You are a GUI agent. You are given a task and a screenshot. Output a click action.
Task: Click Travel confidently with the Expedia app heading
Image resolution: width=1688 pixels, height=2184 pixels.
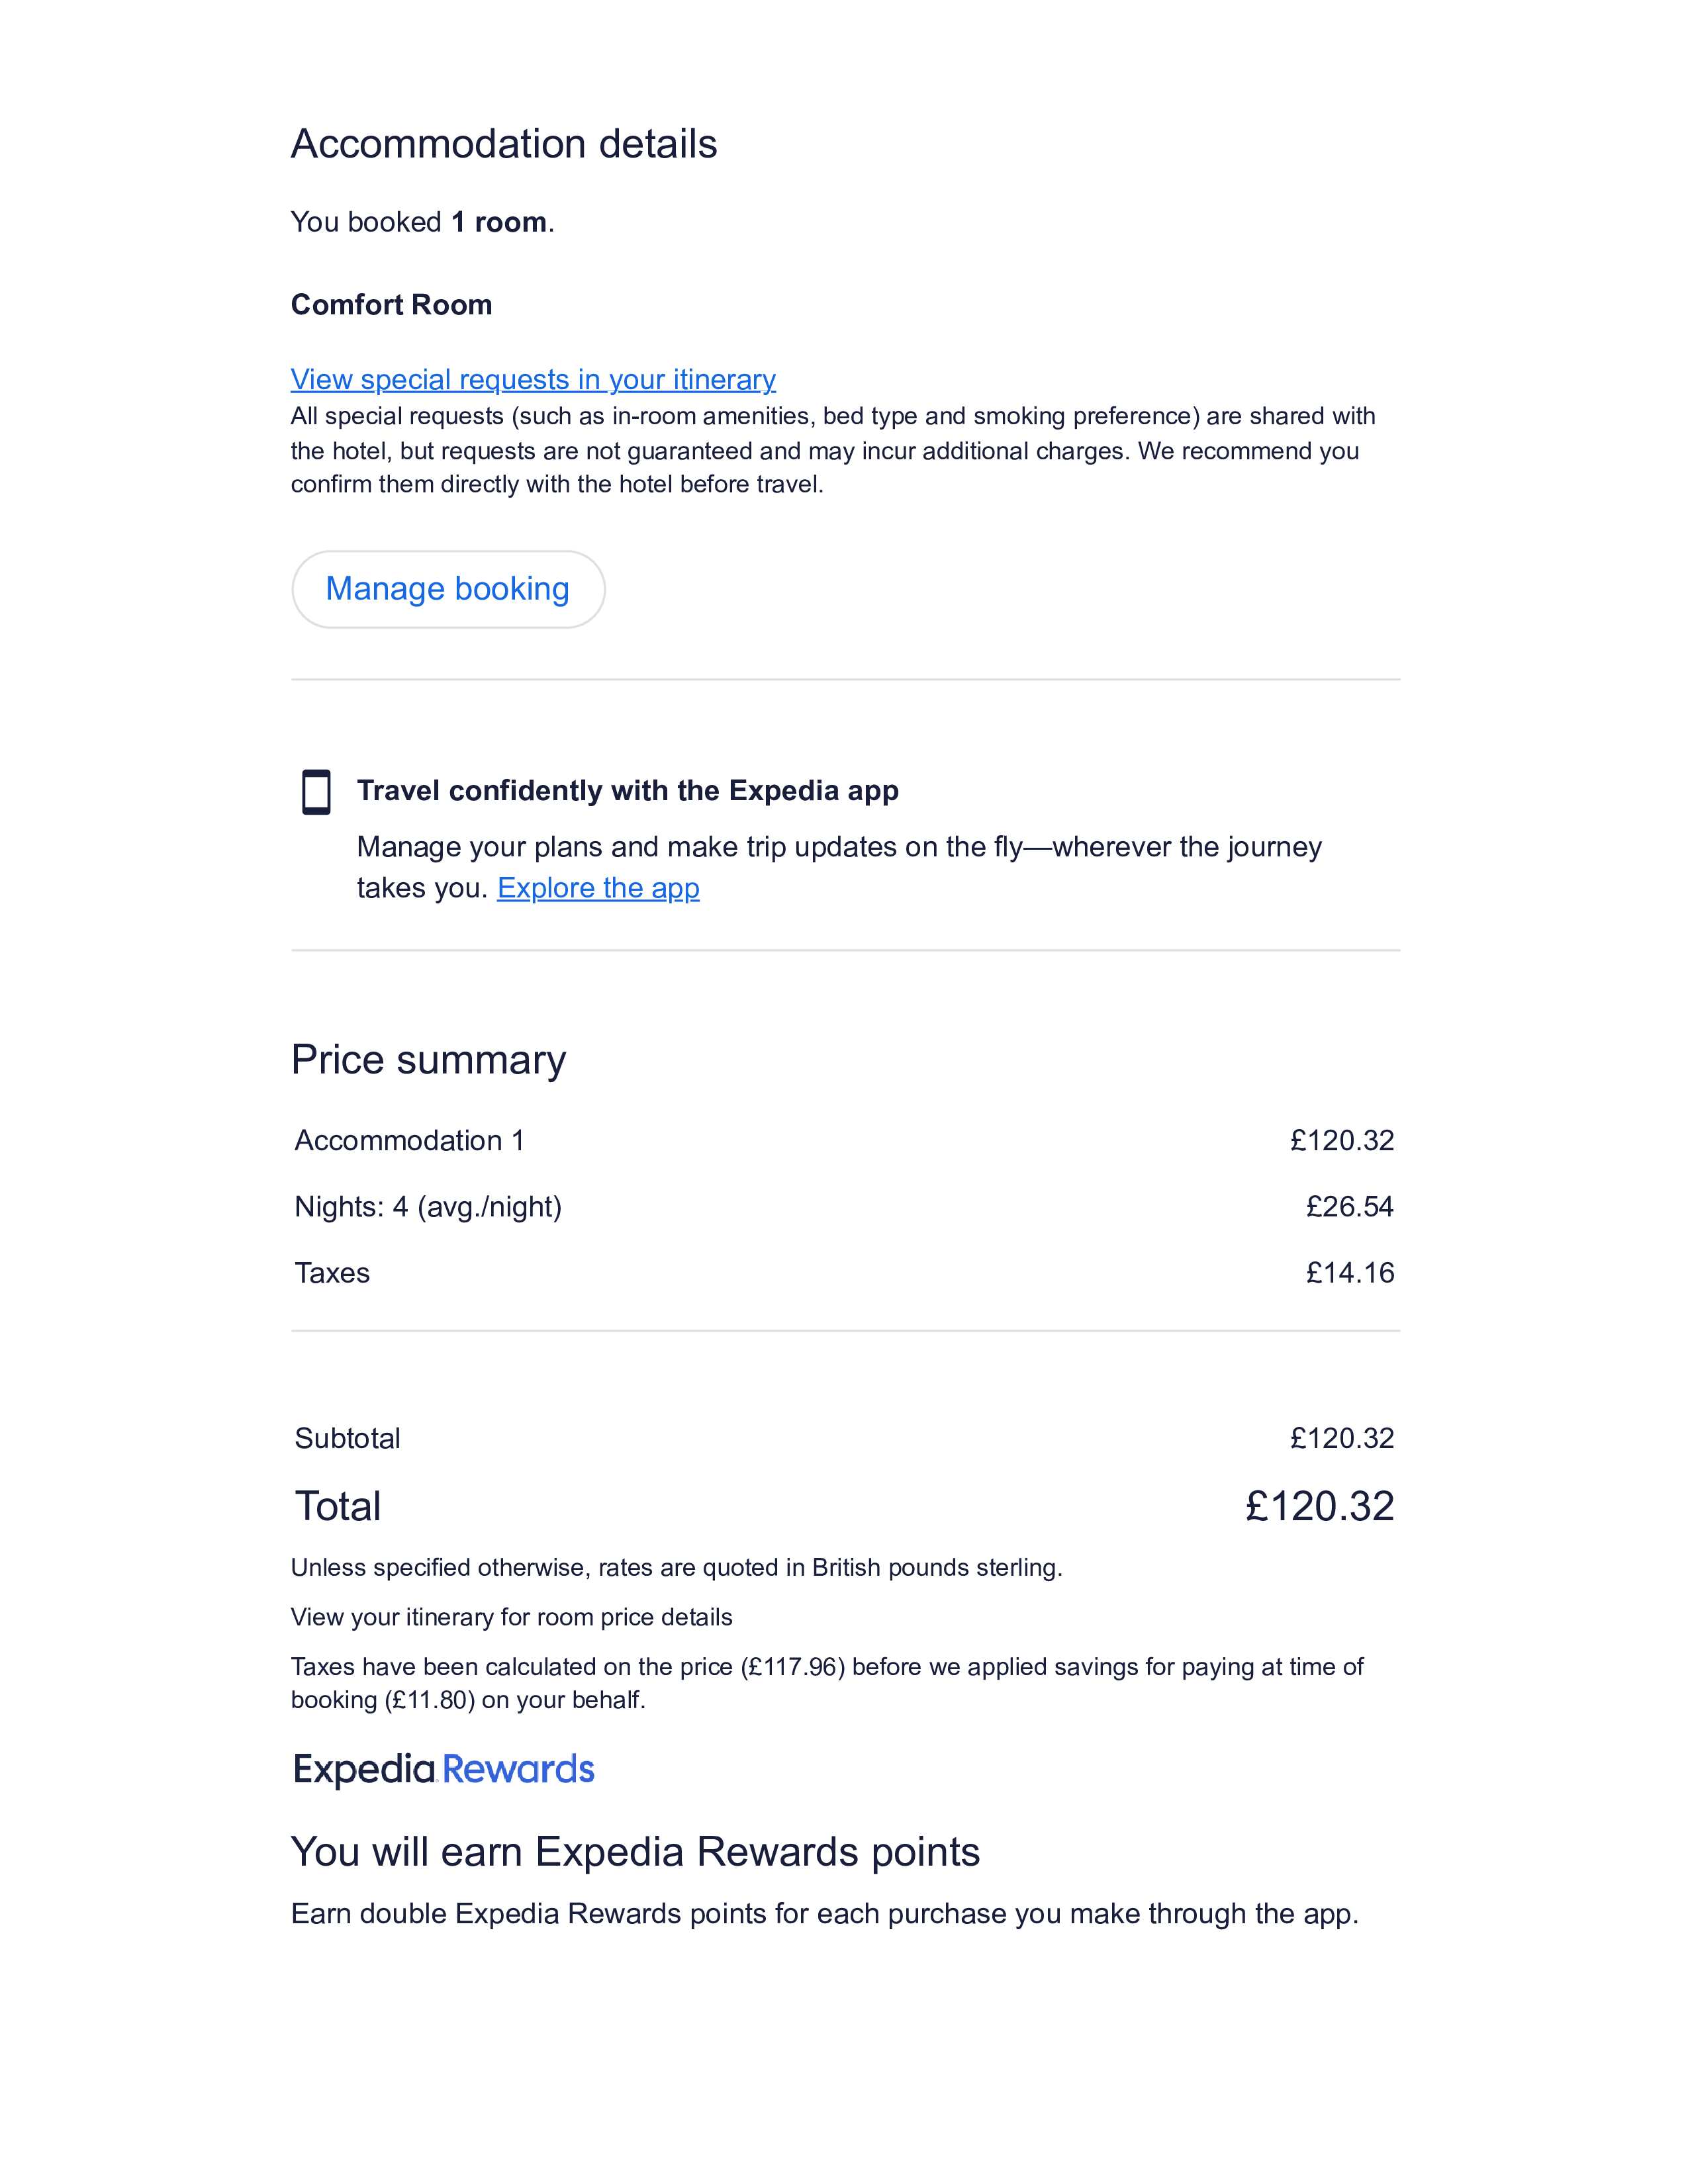[x=627, y=791]
